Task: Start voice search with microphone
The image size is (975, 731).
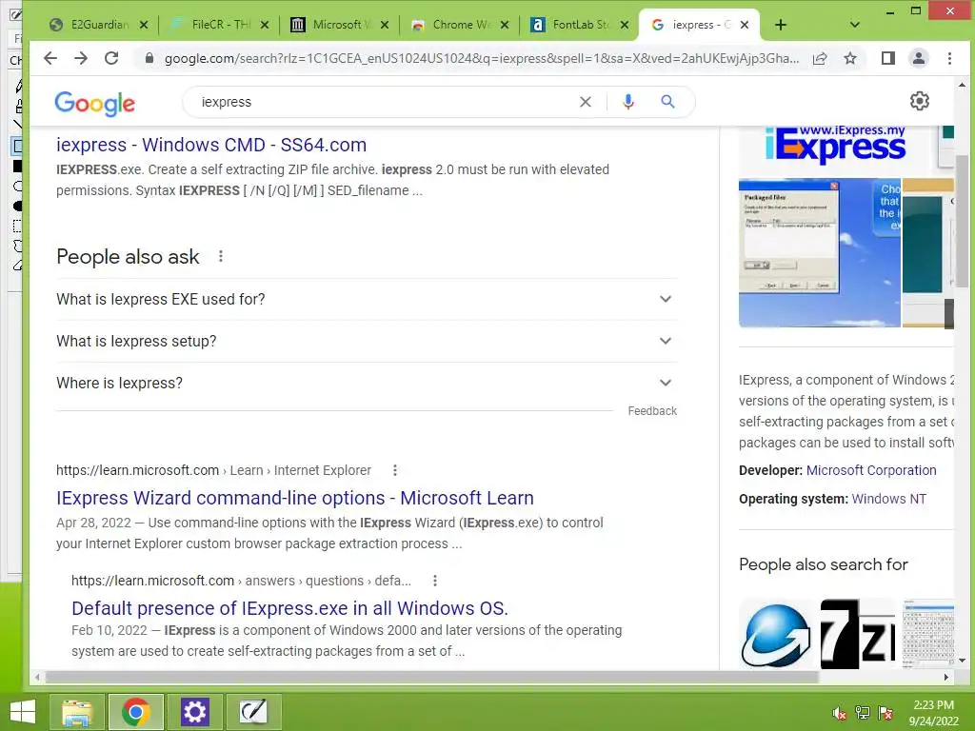Action: point(628,102)
